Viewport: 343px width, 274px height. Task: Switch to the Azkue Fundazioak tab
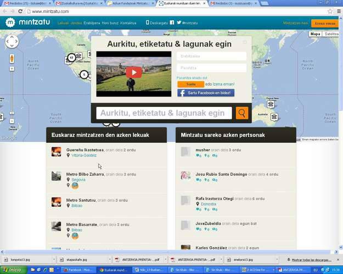click(x=131, y=3)
